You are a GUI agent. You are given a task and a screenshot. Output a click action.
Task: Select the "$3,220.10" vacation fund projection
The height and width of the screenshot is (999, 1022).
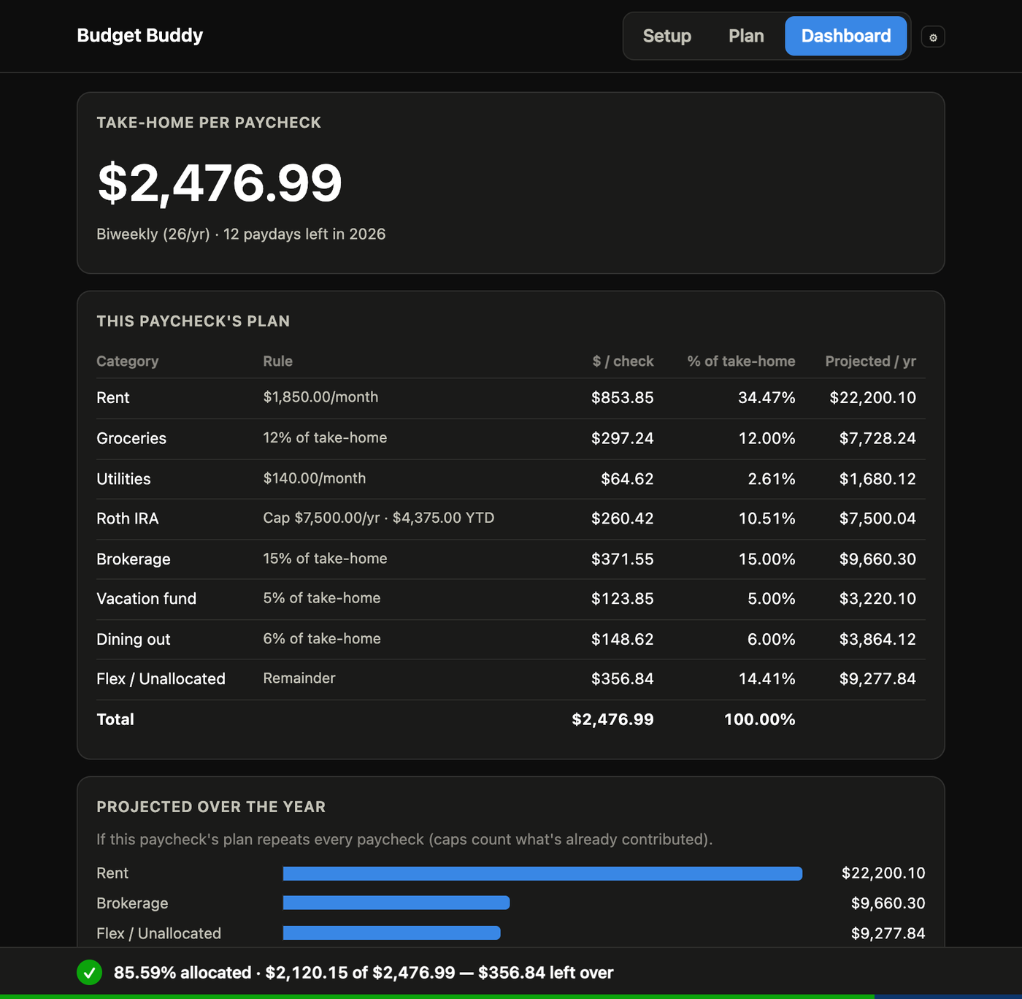coord(877,599)
